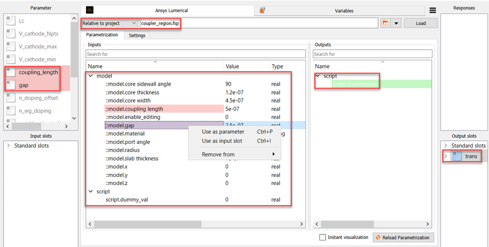Open the Relative to project dropdown
Image resolution: width=489 pixels, height=247 pixels.
(x=109, y=23)
